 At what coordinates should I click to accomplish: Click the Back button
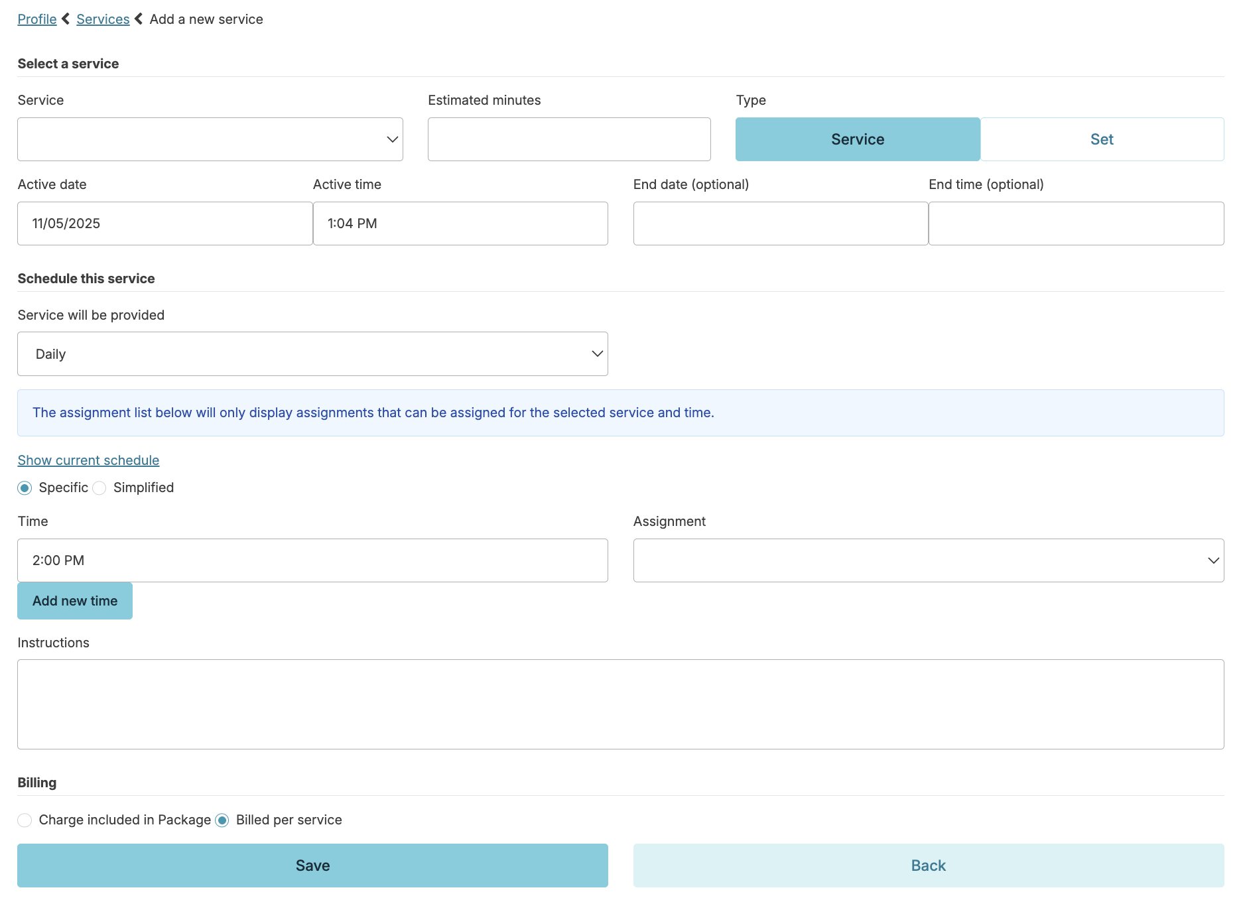pyautogui.click(x=929, y=866)
